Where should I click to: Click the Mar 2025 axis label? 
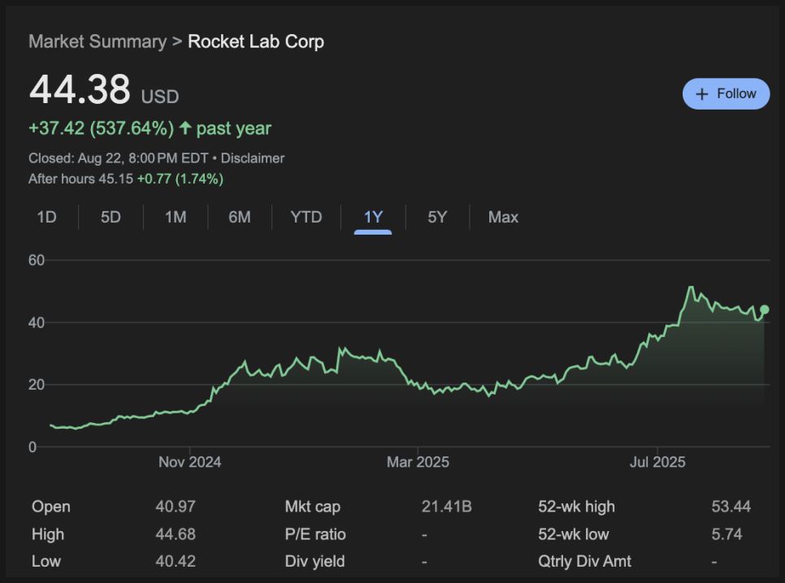coord(418,462)
